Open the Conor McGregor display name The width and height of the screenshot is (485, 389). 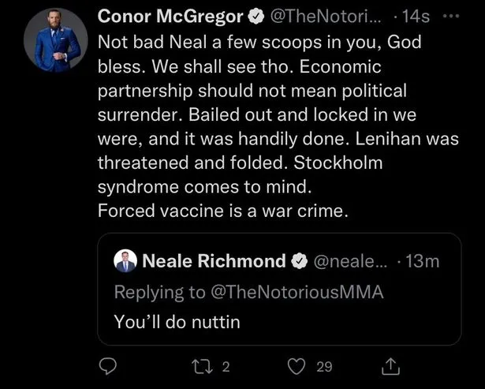click(x=170, y=17)
